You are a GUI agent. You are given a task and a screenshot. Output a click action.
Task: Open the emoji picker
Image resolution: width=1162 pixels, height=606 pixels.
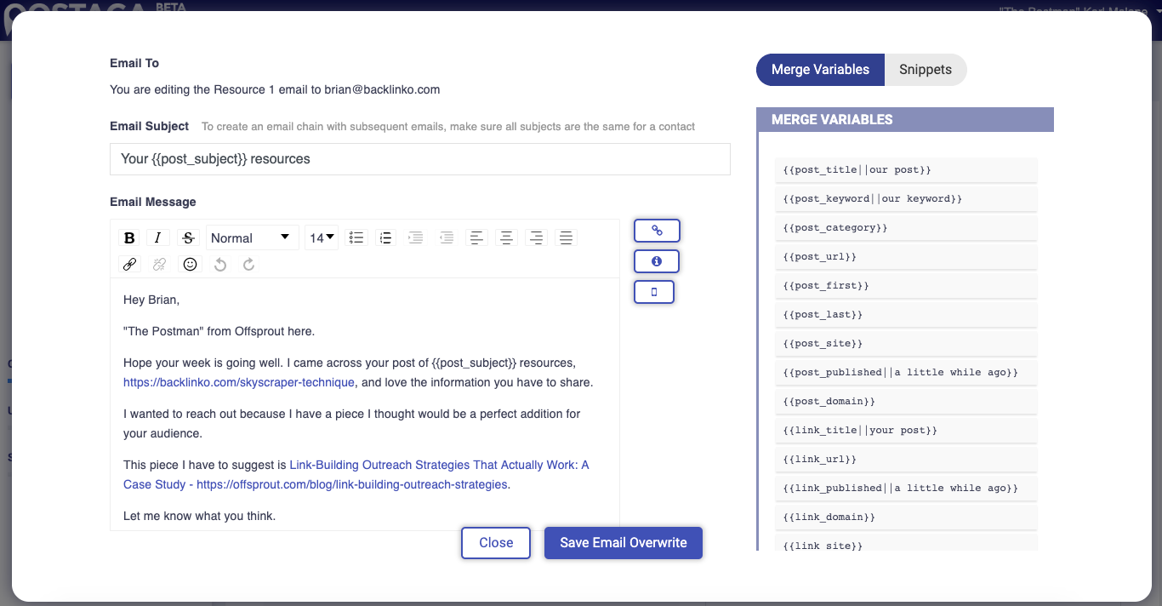pos(190,265)
